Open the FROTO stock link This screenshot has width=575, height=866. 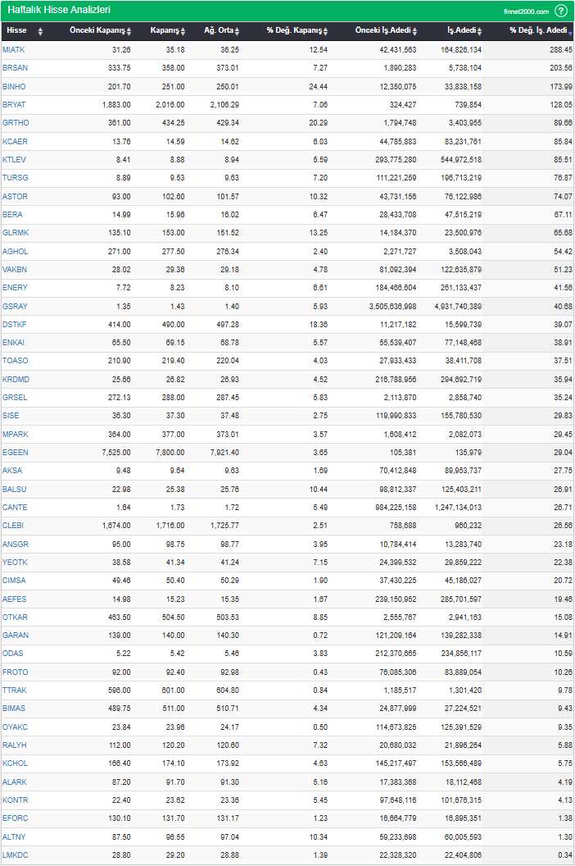click(x=15, y=672)
